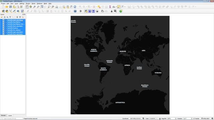
Task: Close the Layers panel with its close button
Action: pos(25,14)
